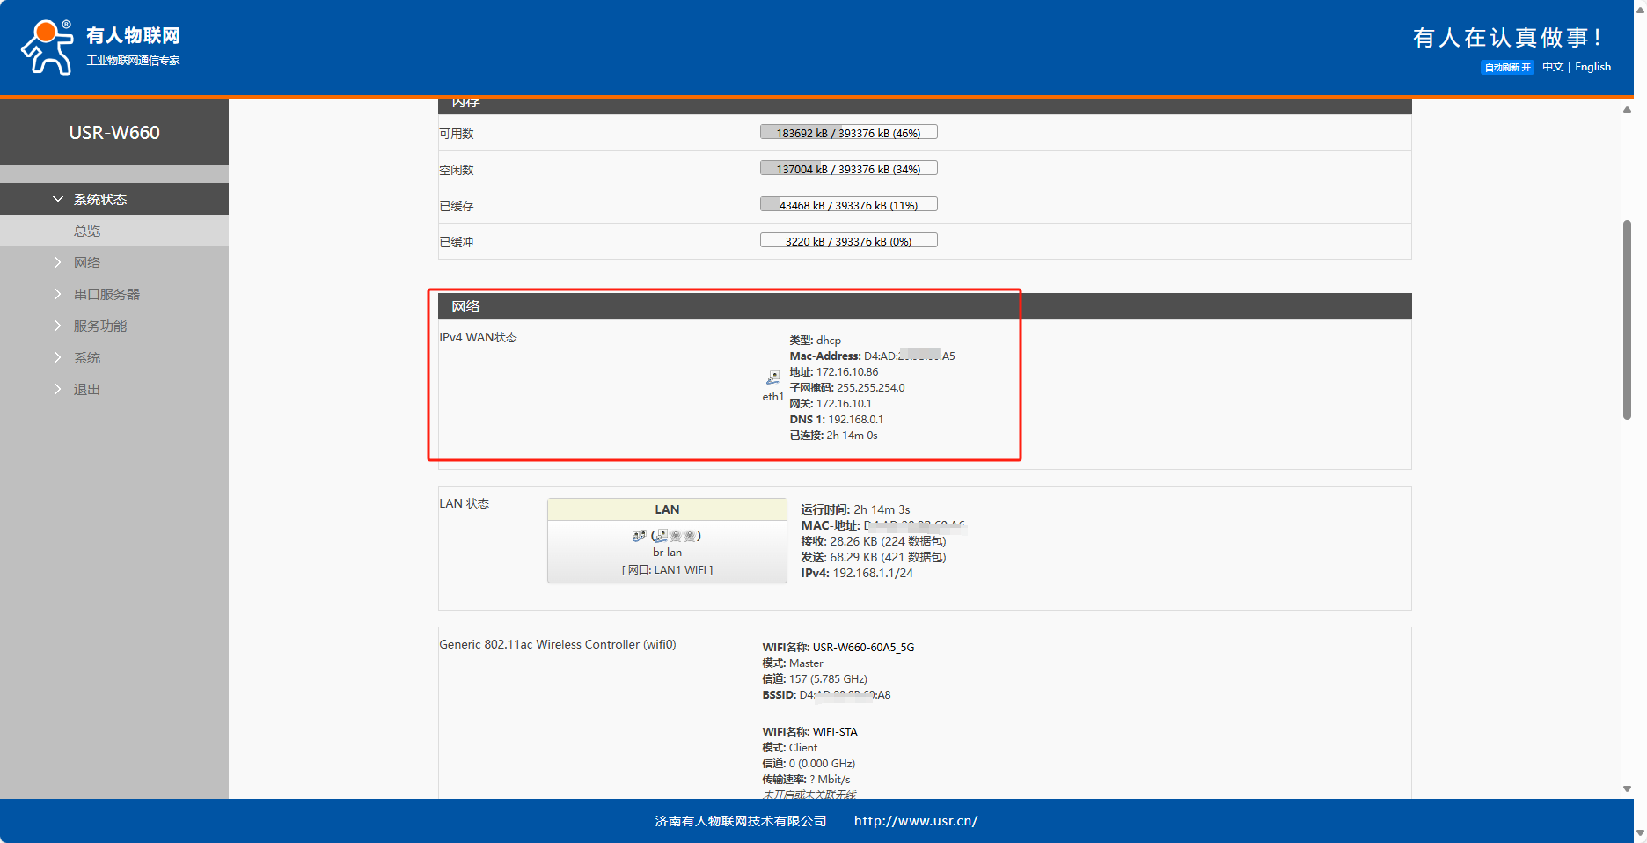Click the last wireless icon in br-lan group

pos(691,536)
